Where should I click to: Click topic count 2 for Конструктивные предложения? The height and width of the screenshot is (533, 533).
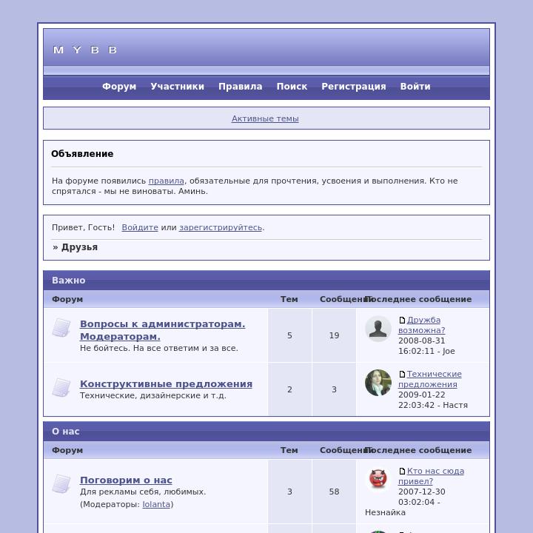pos(289,389)
